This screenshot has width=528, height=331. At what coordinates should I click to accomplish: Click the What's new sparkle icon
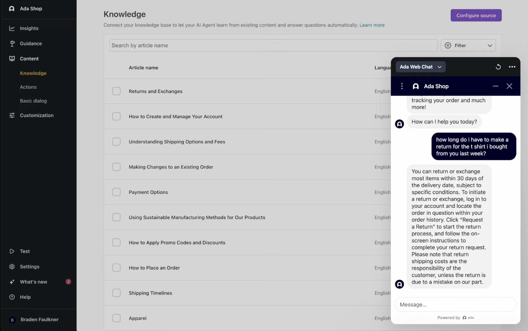[12, 282]
